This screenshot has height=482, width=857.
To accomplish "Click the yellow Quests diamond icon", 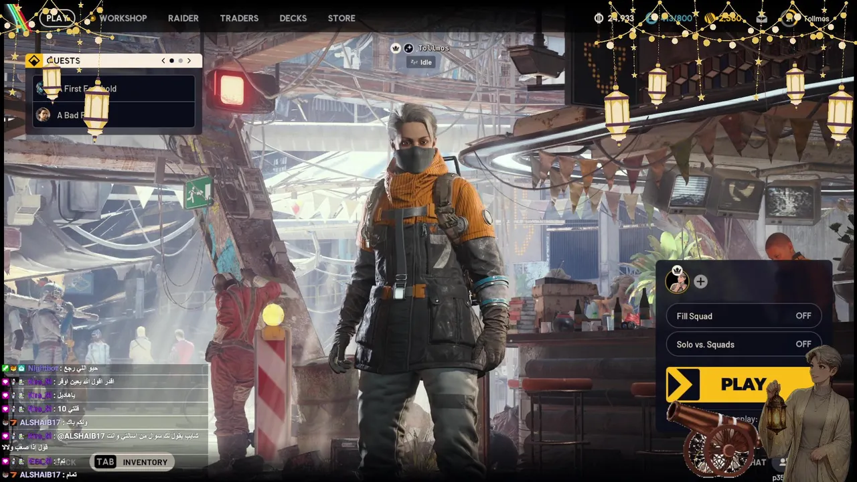I will point(34,60).
